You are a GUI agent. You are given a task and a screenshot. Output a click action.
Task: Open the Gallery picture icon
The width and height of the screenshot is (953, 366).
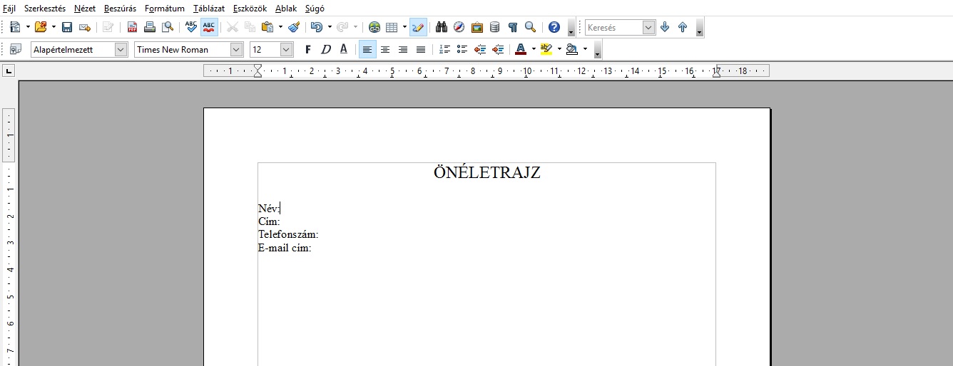click(x=477, y=27)
